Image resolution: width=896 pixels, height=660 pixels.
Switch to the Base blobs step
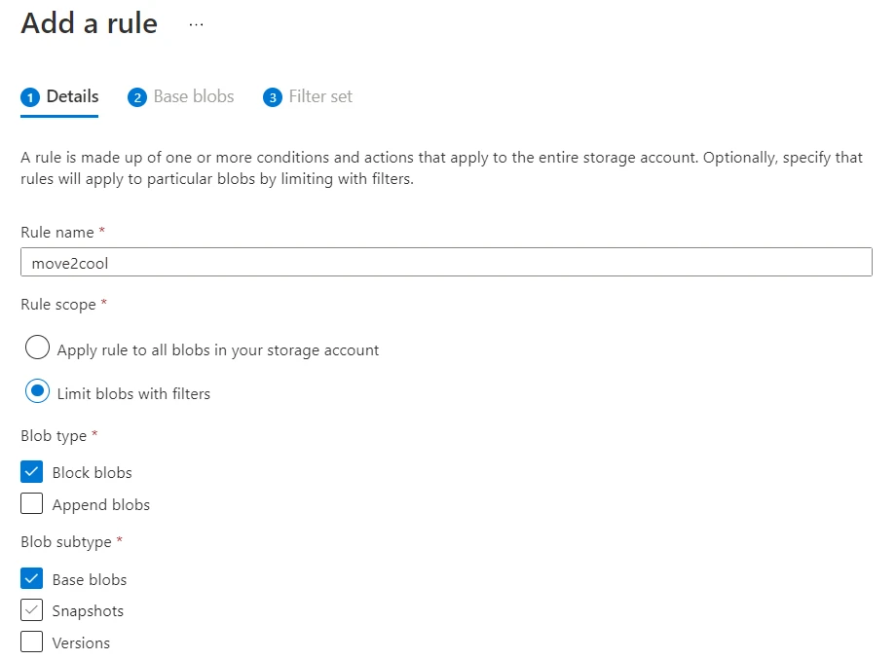(193, 96)
